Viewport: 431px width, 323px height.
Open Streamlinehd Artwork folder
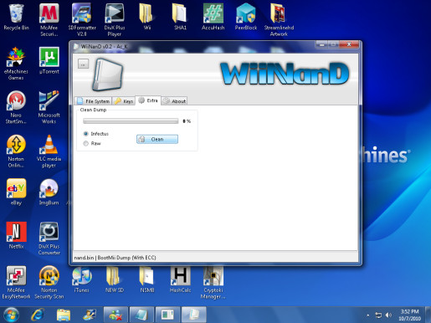(x=279, y=20)
